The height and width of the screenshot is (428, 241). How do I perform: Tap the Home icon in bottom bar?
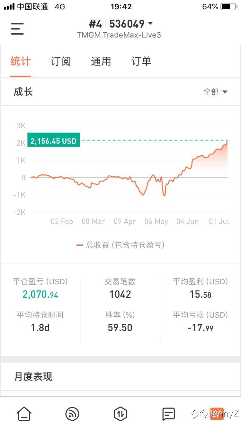coord(24,414)
